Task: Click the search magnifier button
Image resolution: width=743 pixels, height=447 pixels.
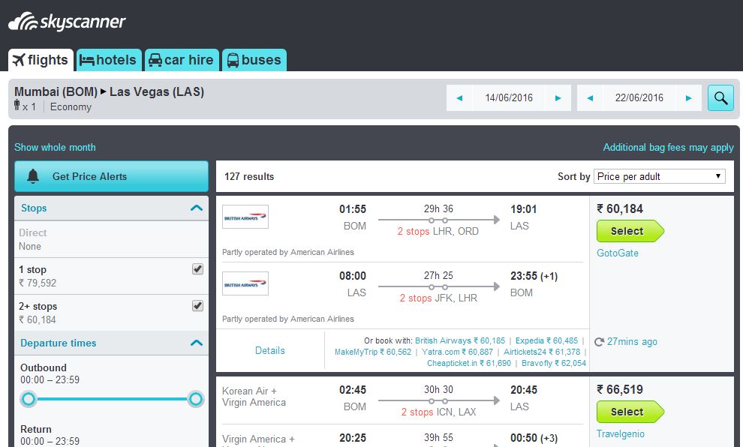Action: [720, 98]
